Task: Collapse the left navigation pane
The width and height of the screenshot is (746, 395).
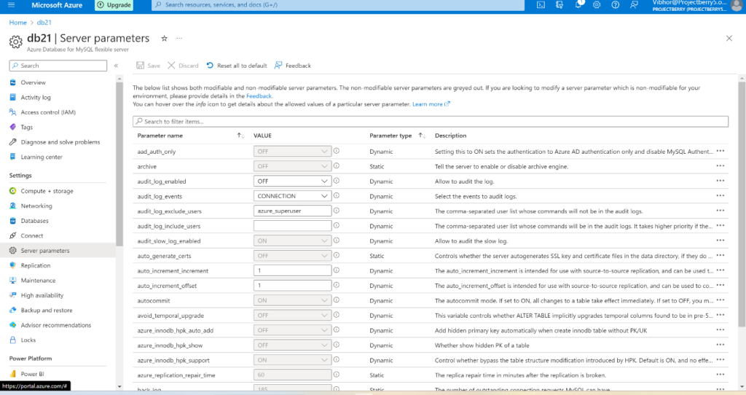Action: click(116, 66)
